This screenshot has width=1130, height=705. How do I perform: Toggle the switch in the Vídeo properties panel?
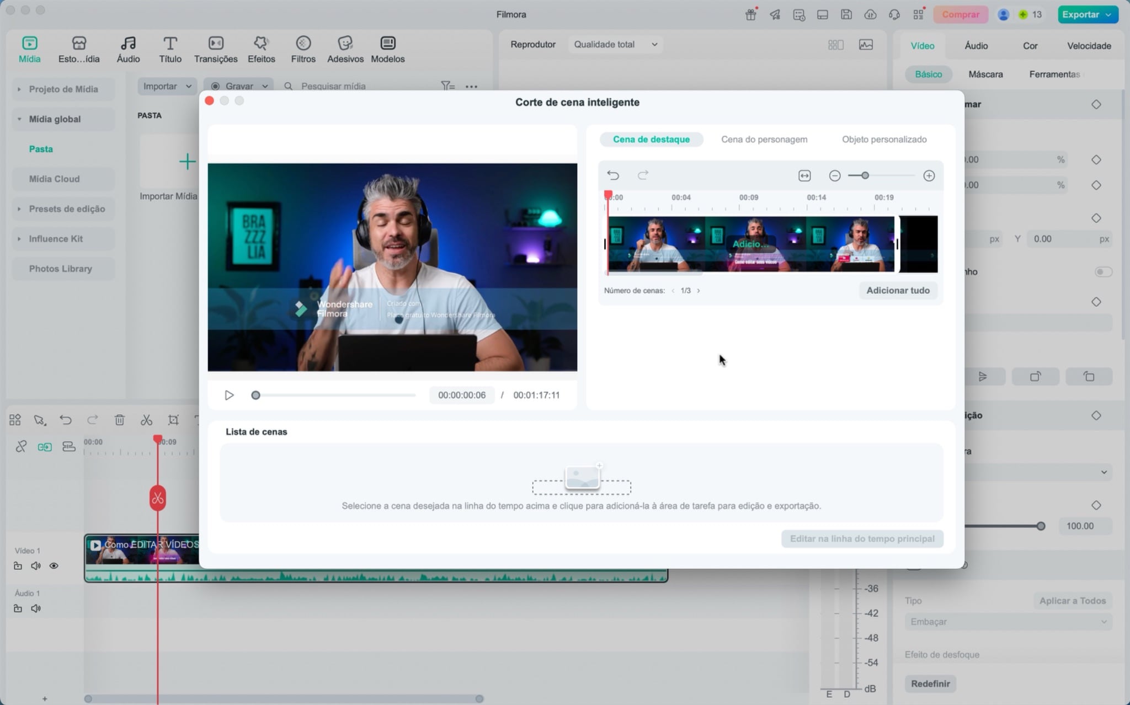[x=1103, y=271]
